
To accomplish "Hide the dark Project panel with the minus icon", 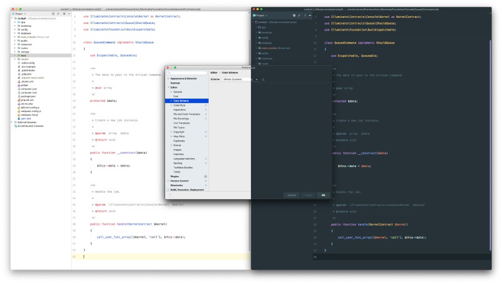I will pos(310,16).
